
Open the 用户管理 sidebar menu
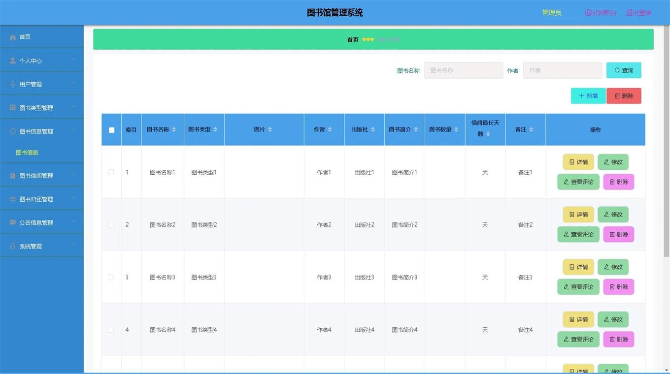tap(42, 84)
